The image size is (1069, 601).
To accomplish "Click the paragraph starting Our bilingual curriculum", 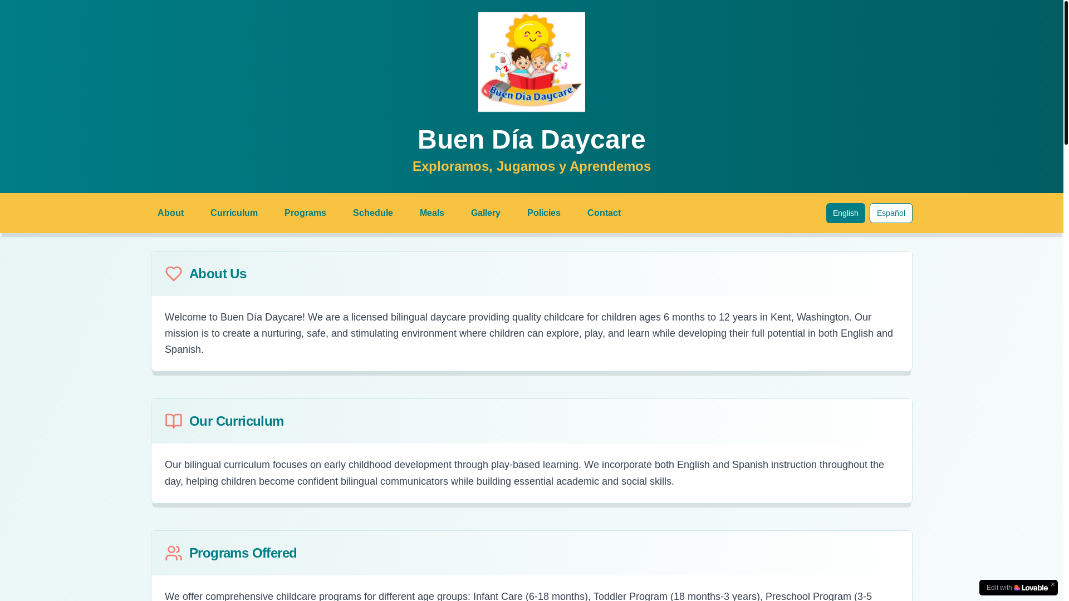I will coord(531,473).
